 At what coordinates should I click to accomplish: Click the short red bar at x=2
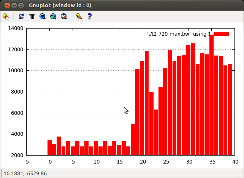pyautogui.click(x=59, y=146)
